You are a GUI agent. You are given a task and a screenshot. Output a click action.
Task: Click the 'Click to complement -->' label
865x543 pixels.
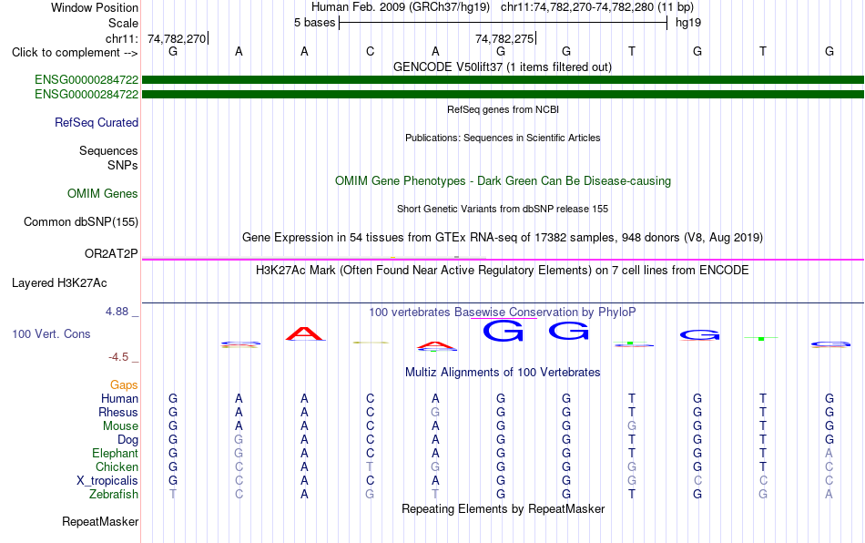point(75,53)
